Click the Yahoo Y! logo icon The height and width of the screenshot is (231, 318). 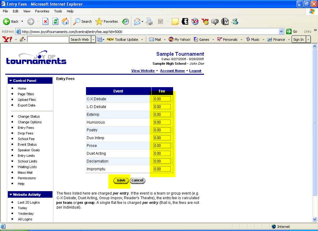tap(7, 40)
